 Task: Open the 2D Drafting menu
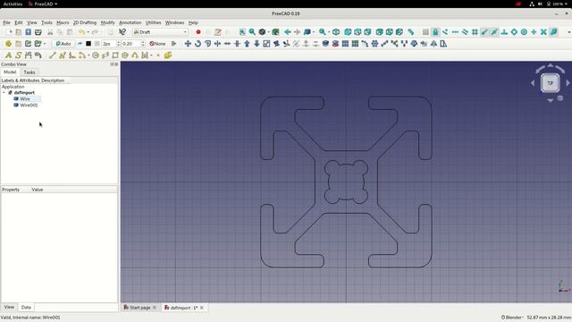coord(85,22)
